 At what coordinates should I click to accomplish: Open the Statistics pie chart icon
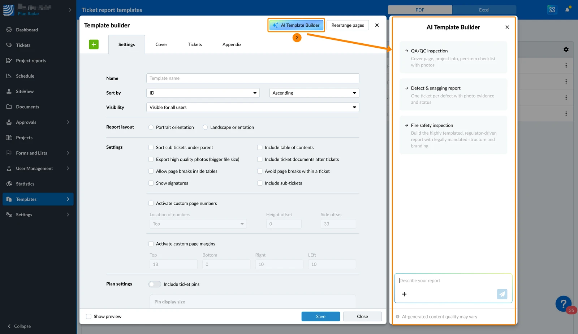click(x=9, y=184)
